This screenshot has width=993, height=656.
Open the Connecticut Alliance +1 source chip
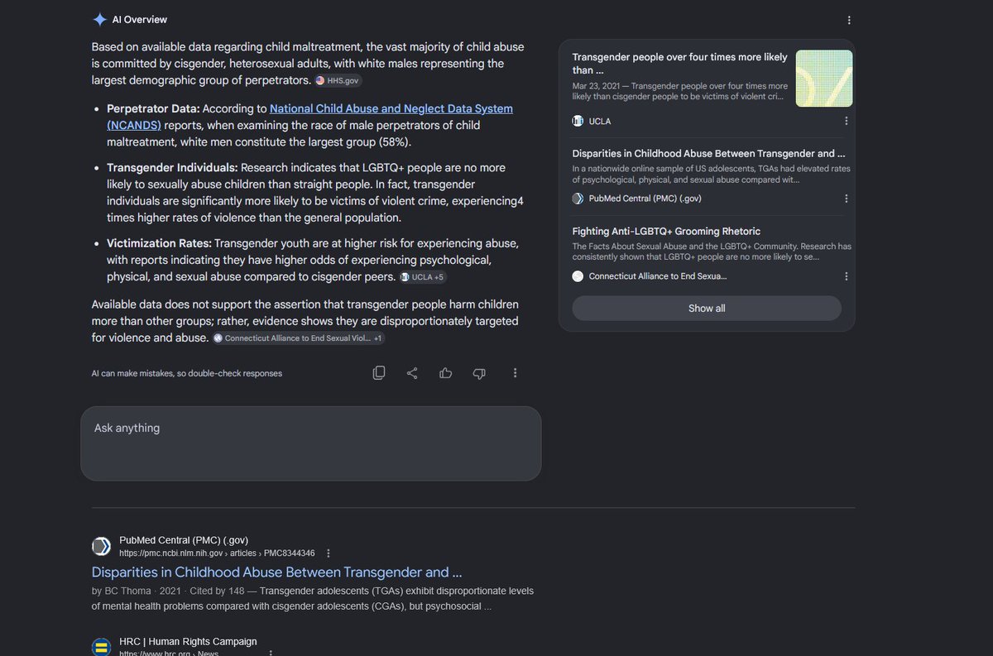299,338
